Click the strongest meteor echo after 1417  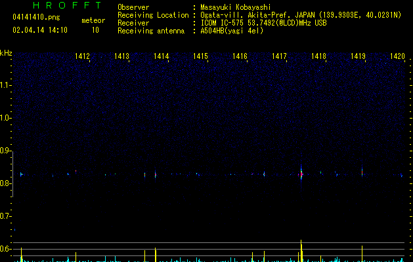point(301,173)
